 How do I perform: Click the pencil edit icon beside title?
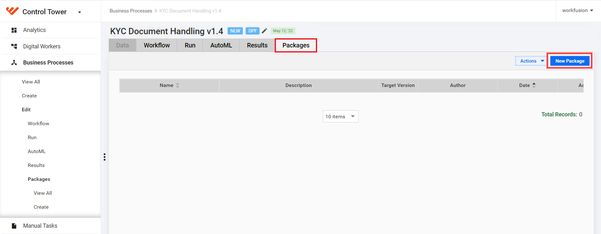click(265, 31)
